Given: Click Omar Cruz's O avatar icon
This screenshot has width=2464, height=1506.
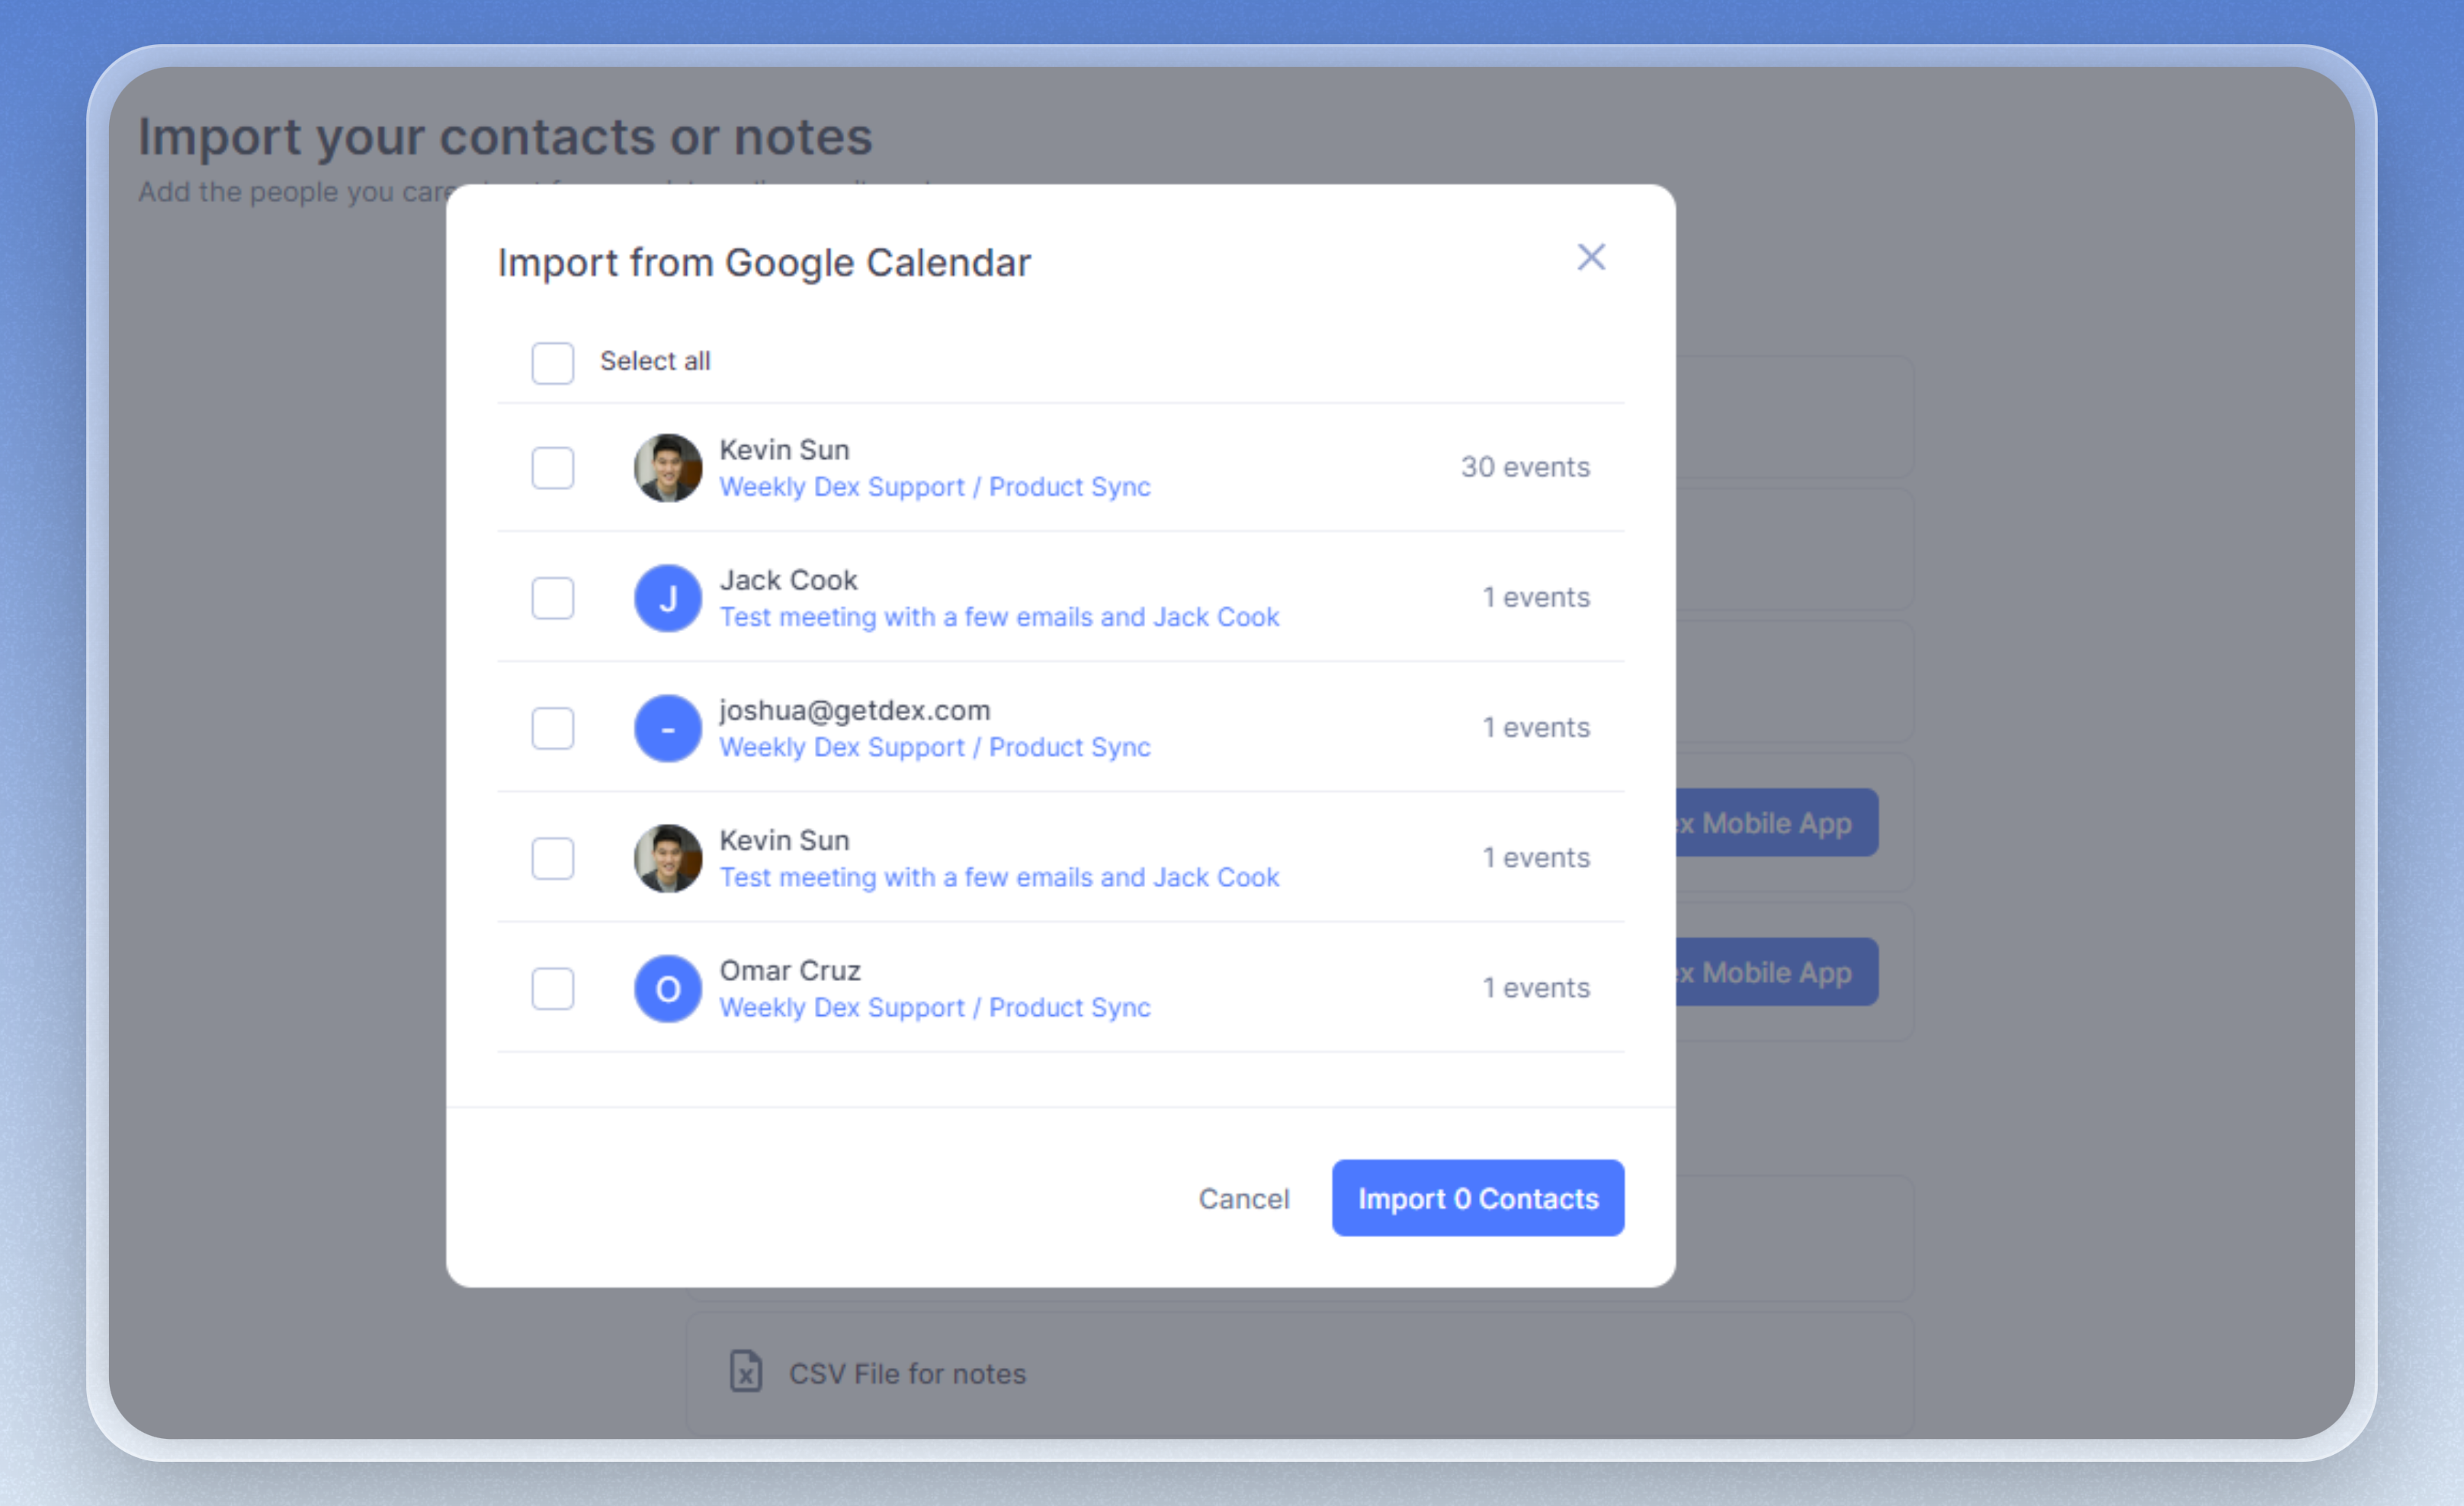Looking at the screenshot, I should [x=668, y=988].
